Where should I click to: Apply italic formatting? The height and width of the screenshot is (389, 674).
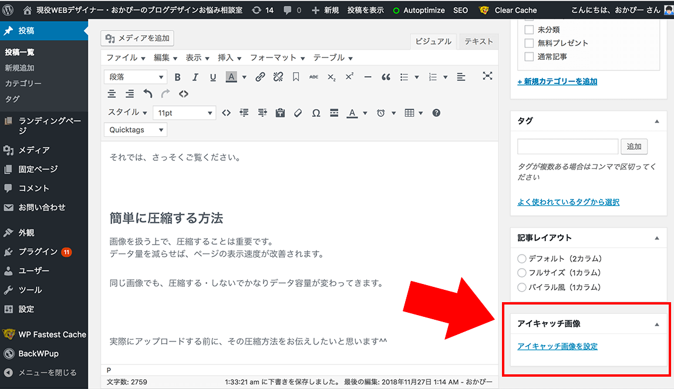195,76
